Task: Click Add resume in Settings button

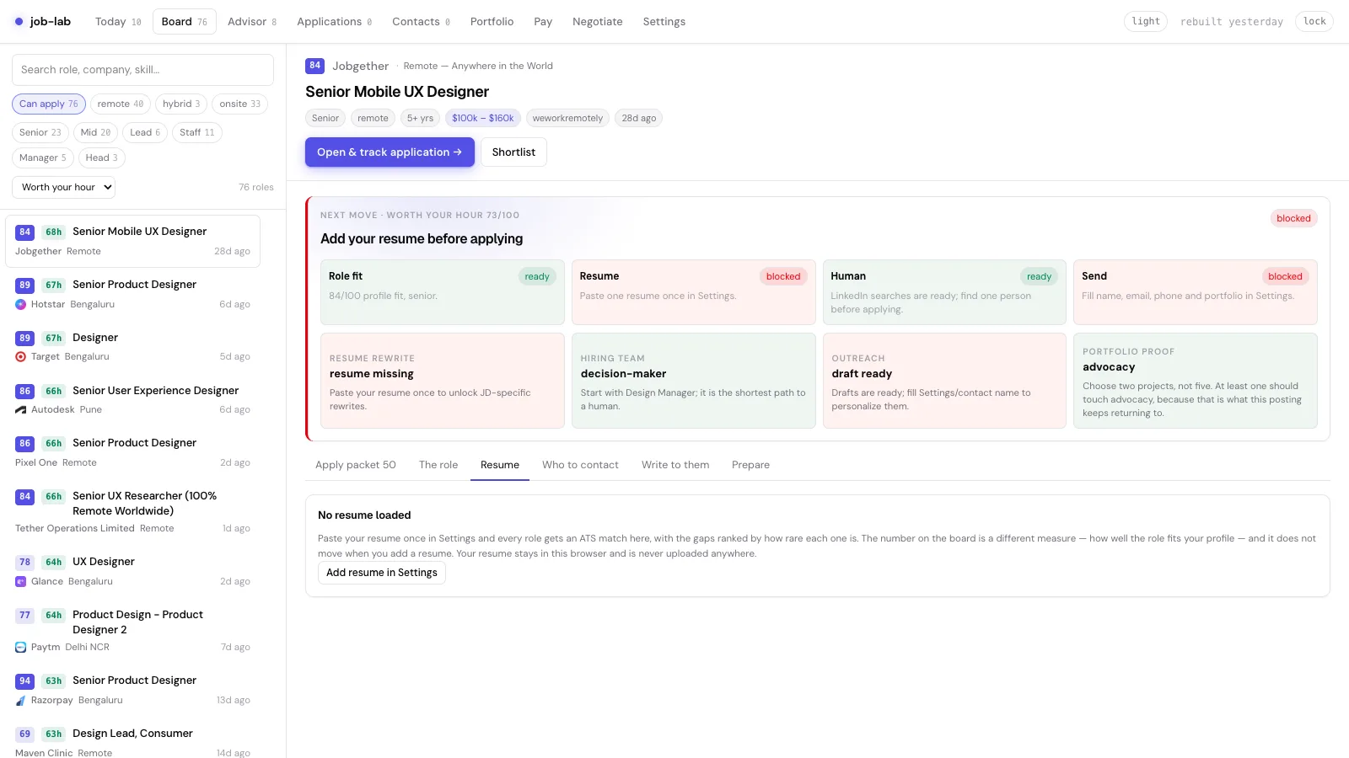Action: coord(382,574)
